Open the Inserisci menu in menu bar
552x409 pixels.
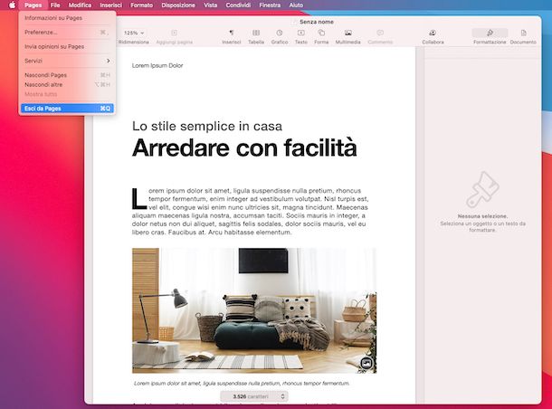(111, 5)
